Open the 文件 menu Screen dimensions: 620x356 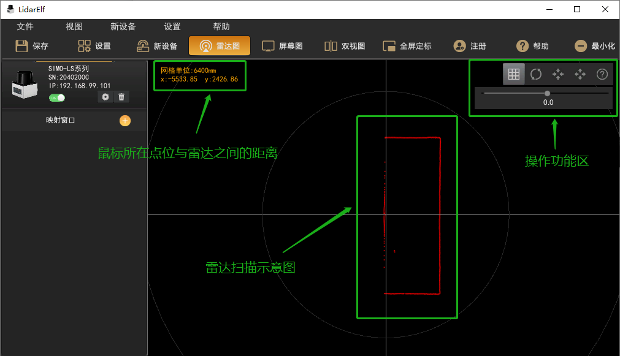[25, 26]
